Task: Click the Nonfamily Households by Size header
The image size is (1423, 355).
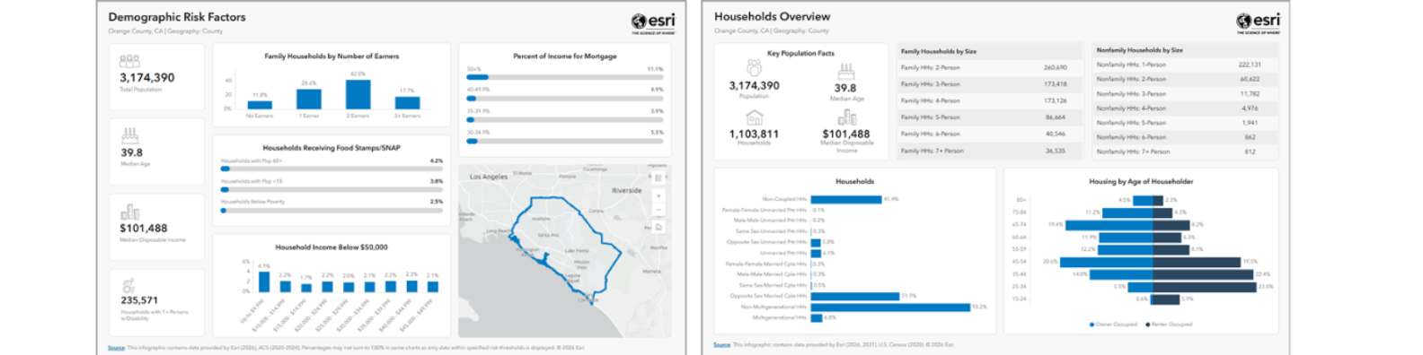Action: coord(1139,50)
